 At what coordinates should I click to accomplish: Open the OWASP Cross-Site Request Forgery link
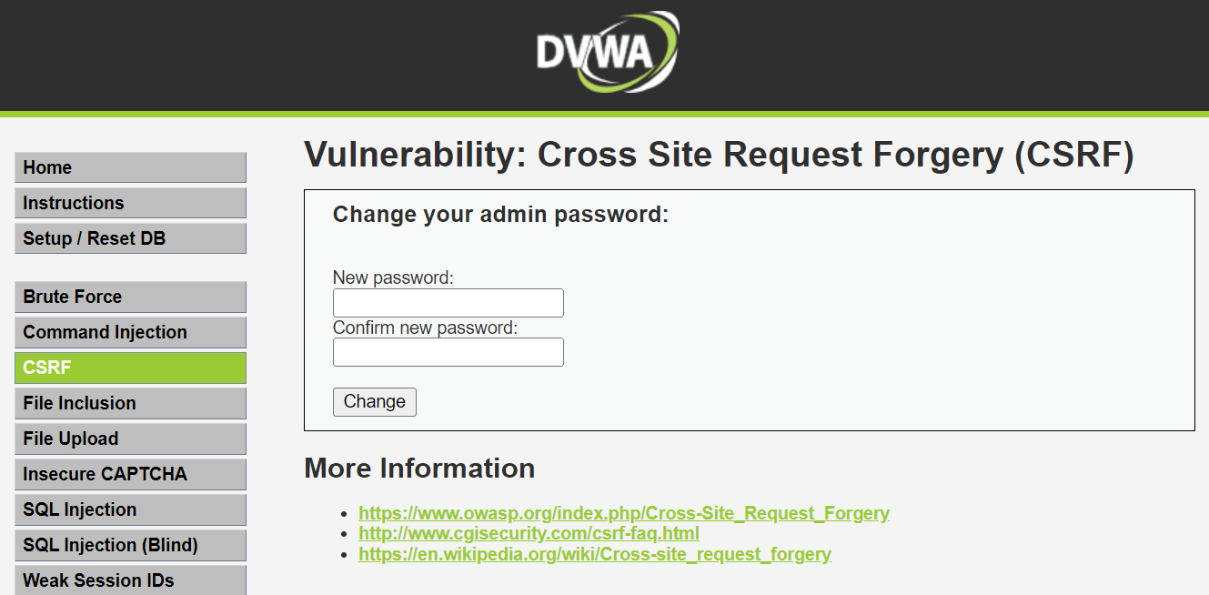coord(624,513)
